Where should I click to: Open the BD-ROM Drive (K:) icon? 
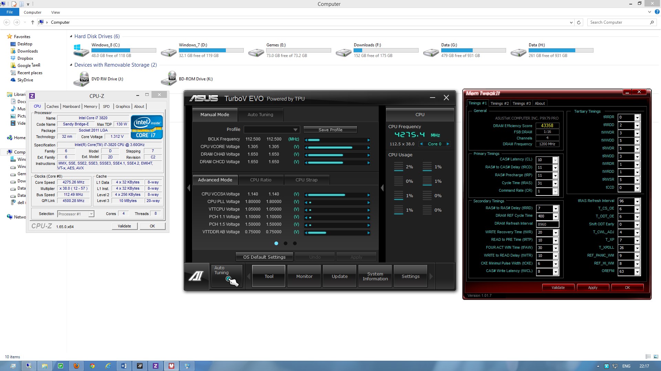[169, 79]
